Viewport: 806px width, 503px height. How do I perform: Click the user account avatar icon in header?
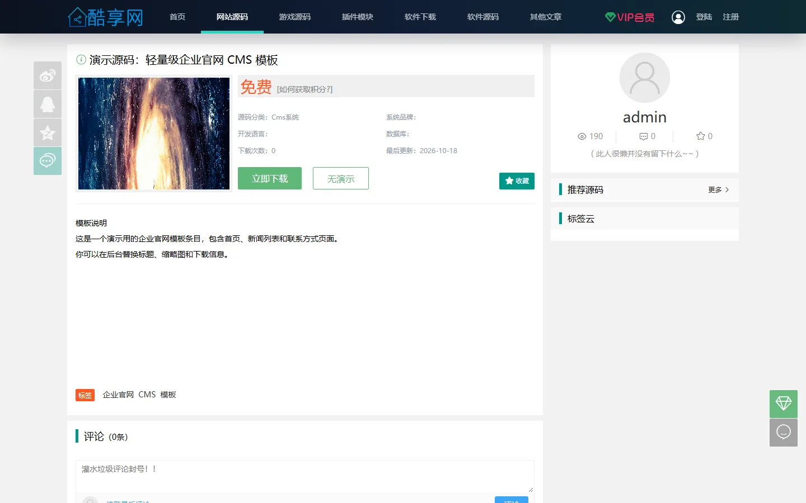[678, 17]
